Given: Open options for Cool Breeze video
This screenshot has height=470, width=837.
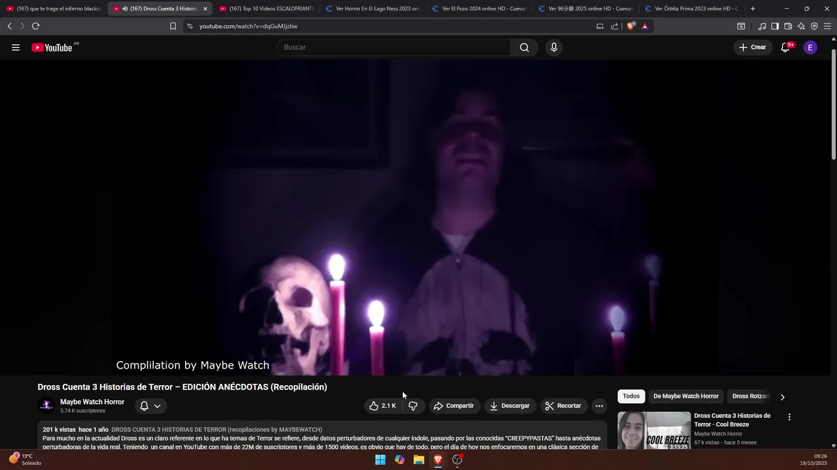Looking at the screenshot, I should point(789,416).
